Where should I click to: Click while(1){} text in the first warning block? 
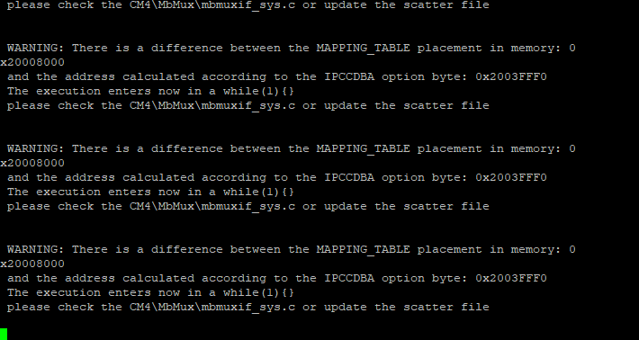(x=258, y=91)
